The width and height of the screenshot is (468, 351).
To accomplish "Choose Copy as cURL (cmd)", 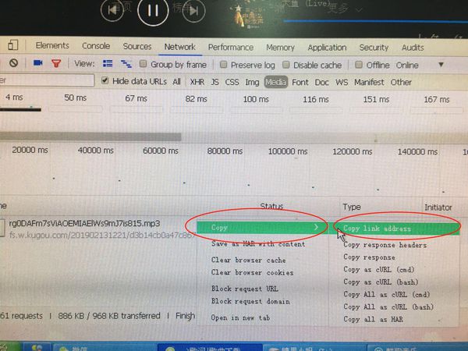I will tap(379, 270).
